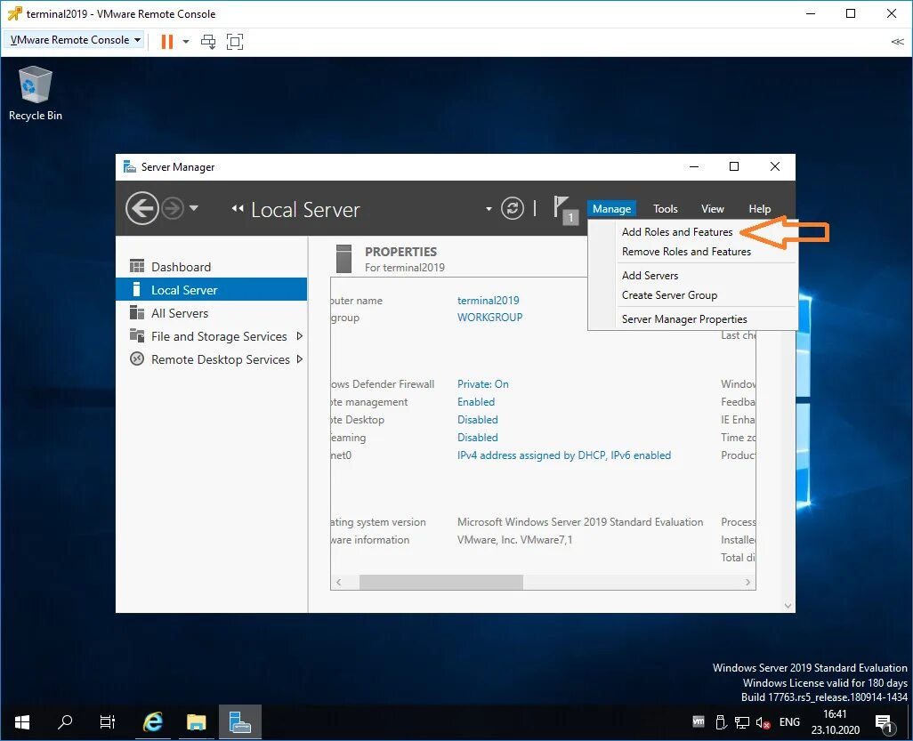Select Local Server in sidebar
This screenshot has height=741, width=913.
tap(212, 289)
